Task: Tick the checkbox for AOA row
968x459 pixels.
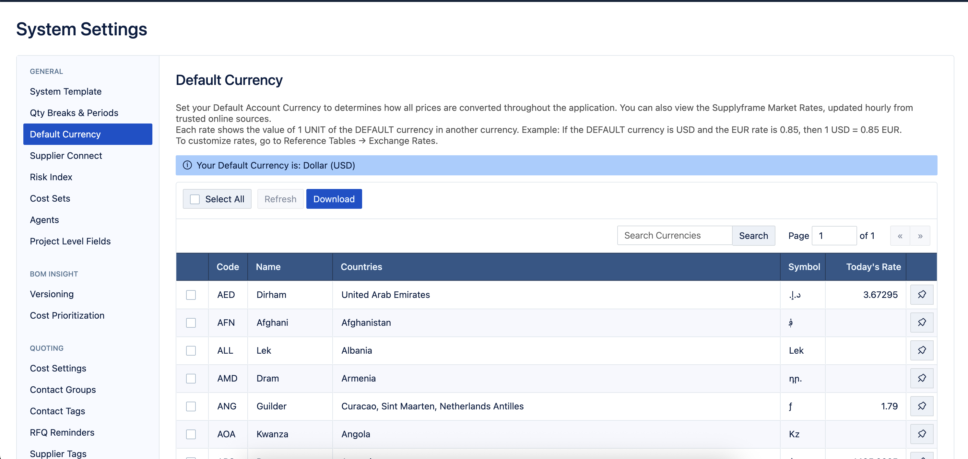Action: point(191,434)
